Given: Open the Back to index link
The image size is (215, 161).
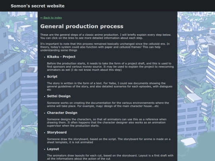Looking at the screenshot, I should point(51,17).
